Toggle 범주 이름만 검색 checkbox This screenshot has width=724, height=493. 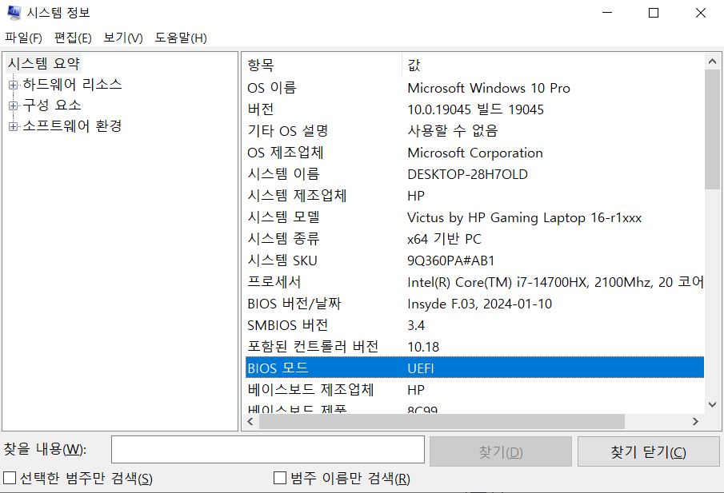[x=280, y=478]
